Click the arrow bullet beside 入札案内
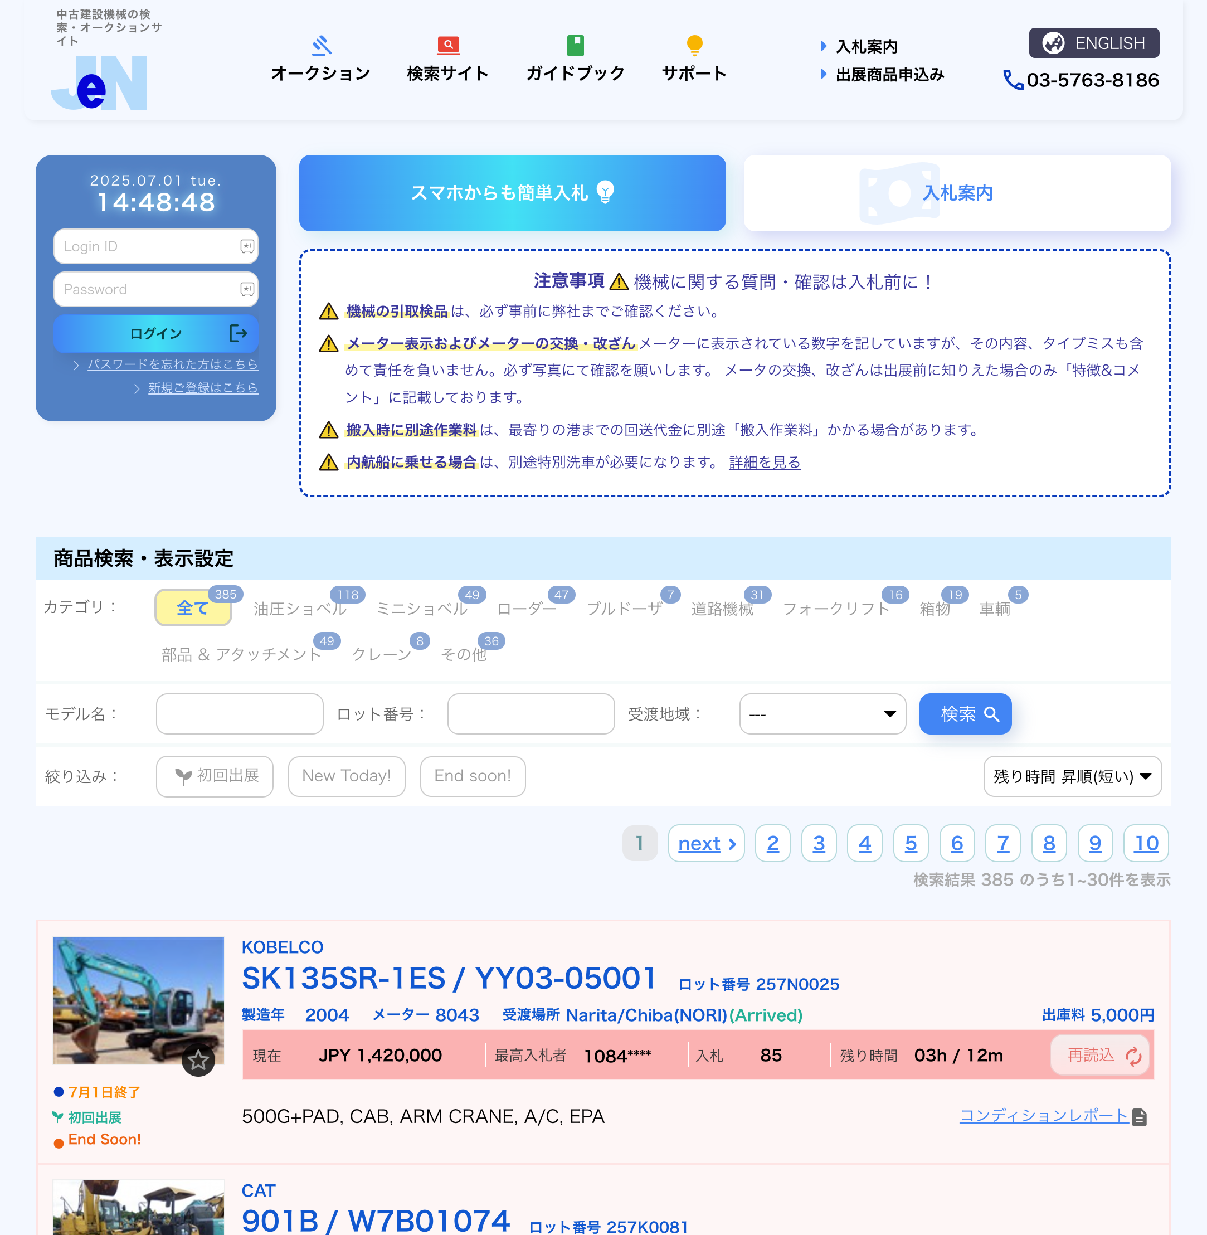Image resolution: width=1207 pixels, height=1235 pixels. point(823,46)
